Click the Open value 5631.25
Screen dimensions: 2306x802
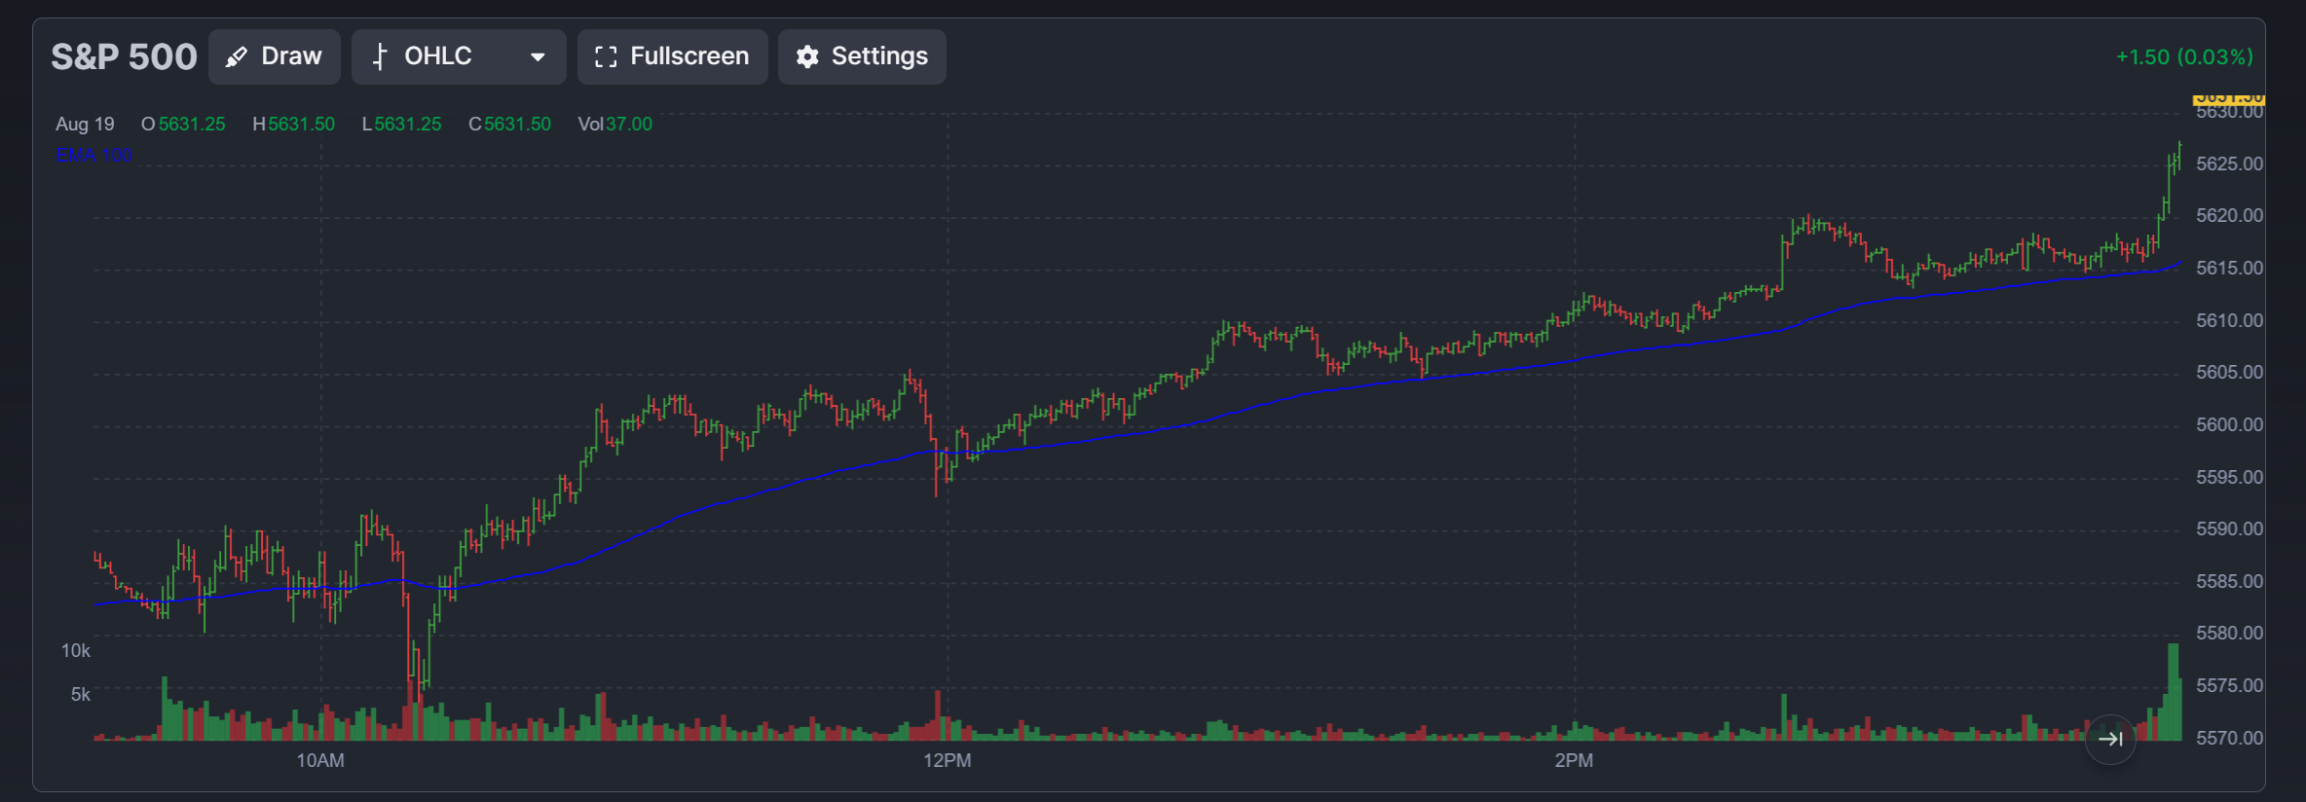click(x=192, y=124)
